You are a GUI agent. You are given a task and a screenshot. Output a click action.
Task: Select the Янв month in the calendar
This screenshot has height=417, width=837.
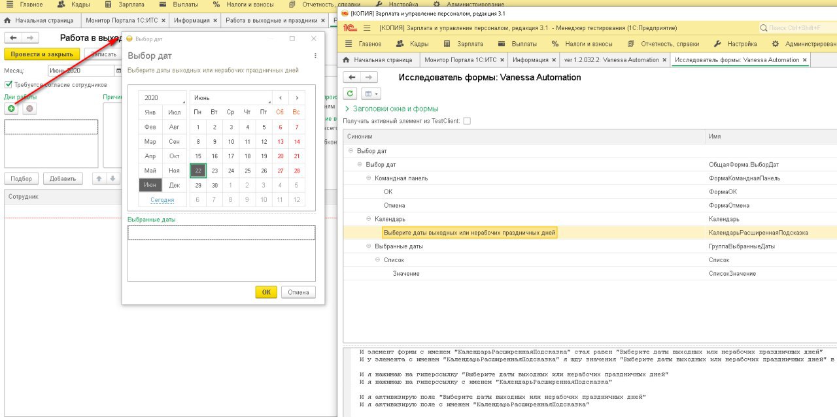(150, 112)
